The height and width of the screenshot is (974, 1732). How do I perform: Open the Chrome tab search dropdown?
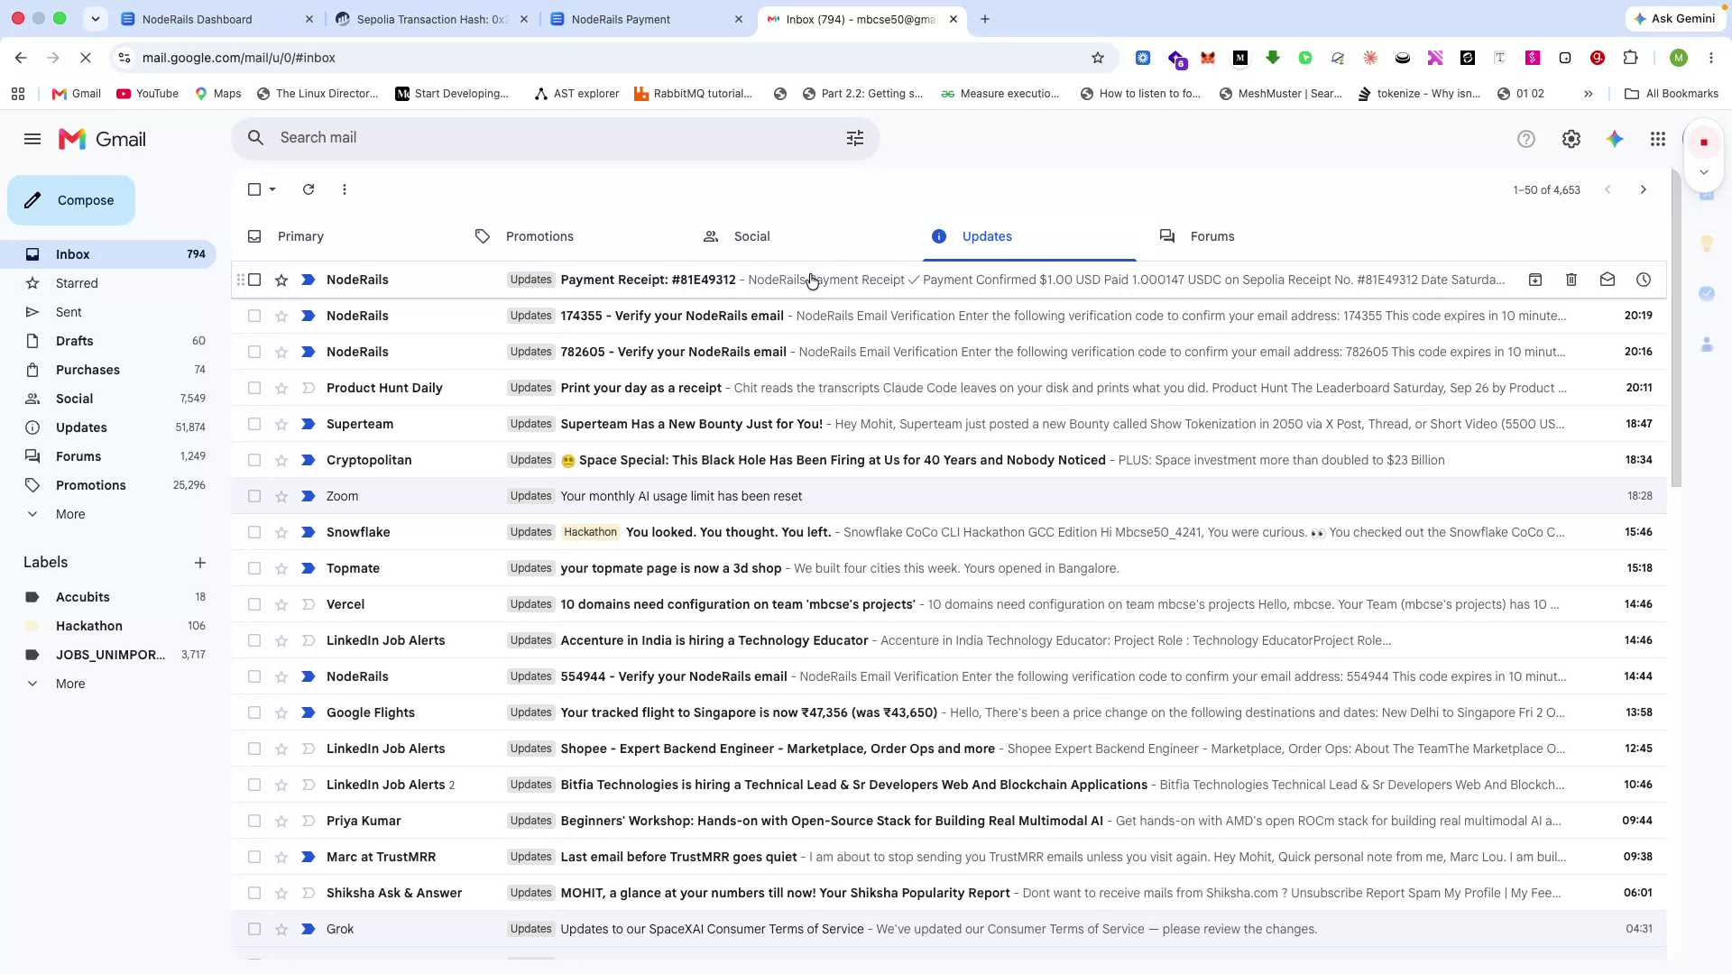[95, 19]
